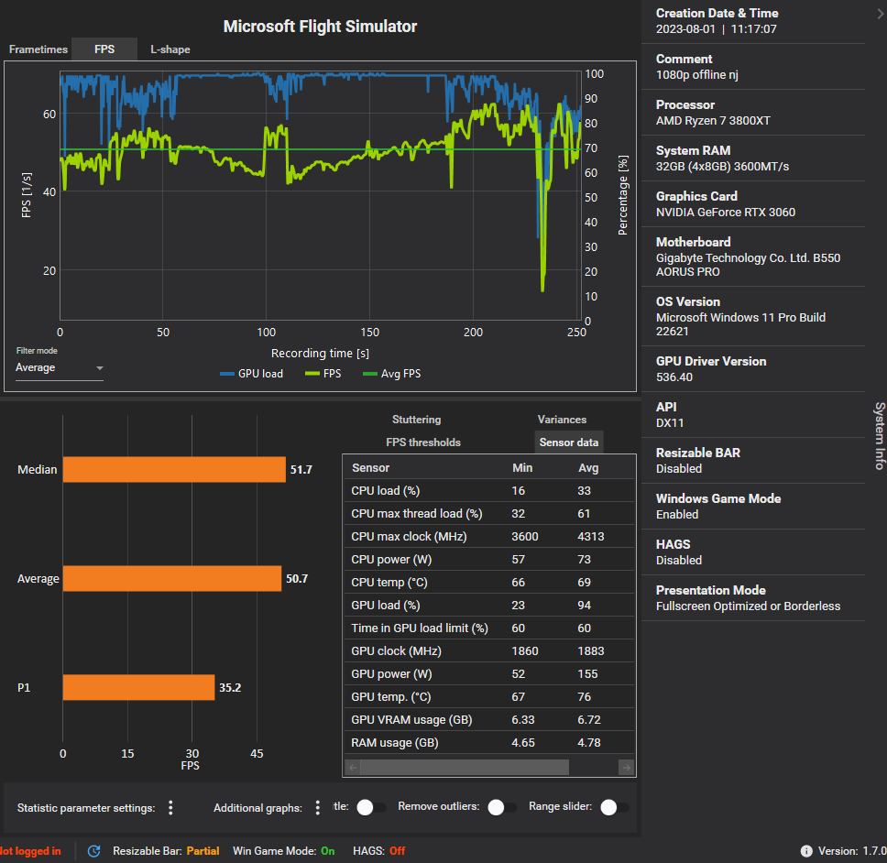Select the GPU power (W) row

(x=488, y=674)
